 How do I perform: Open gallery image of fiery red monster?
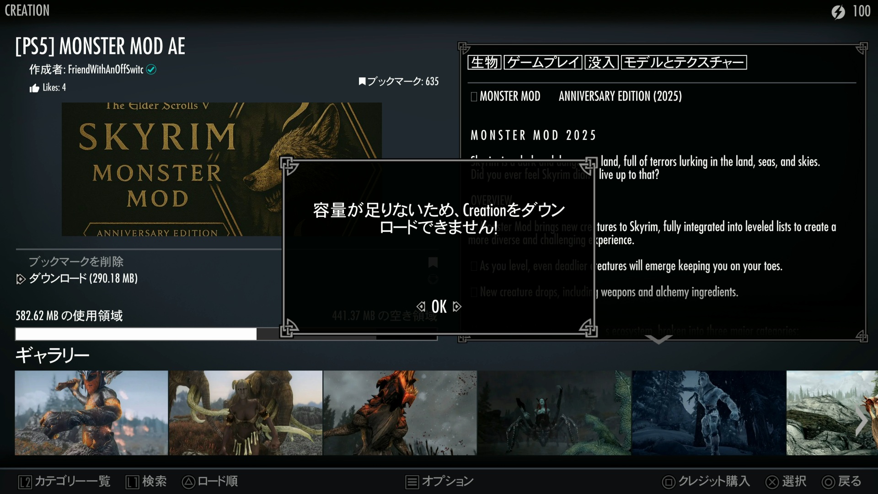pos(400,413)
